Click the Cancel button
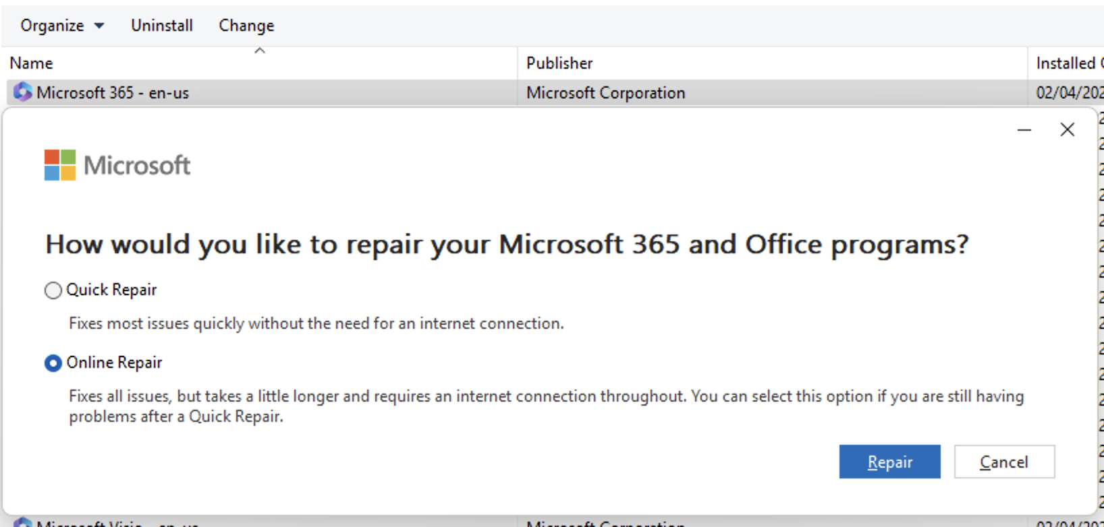 click(1004, 462)
